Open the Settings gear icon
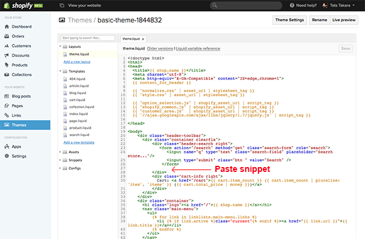365x239 pixels. point(7,156)
